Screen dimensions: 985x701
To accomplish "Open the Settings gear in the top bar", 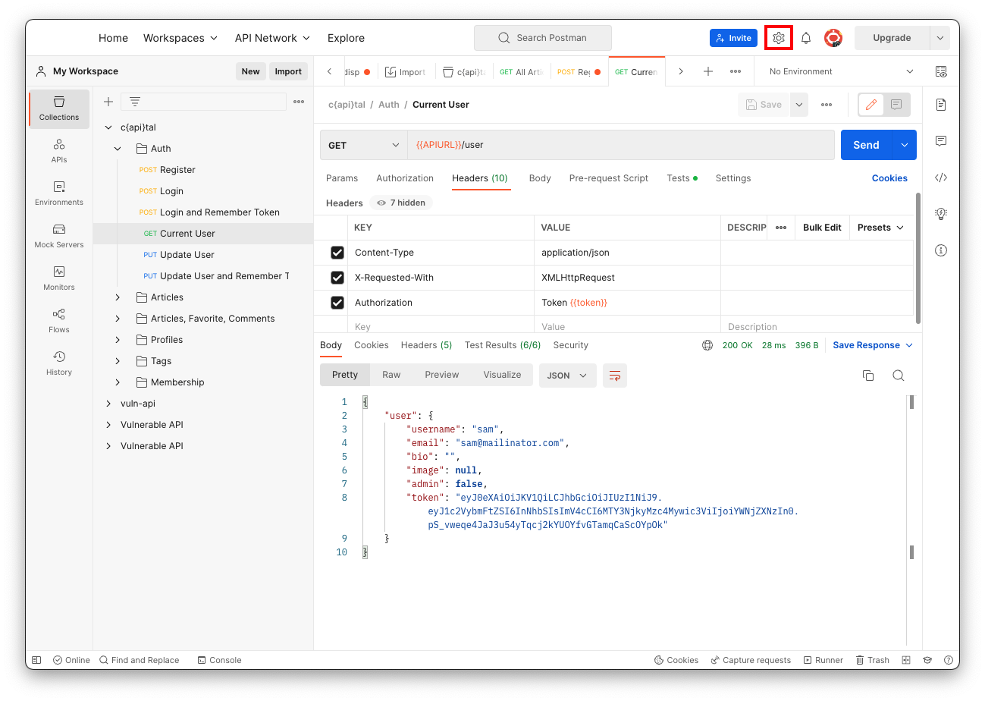I will click(x=779, y=38).
